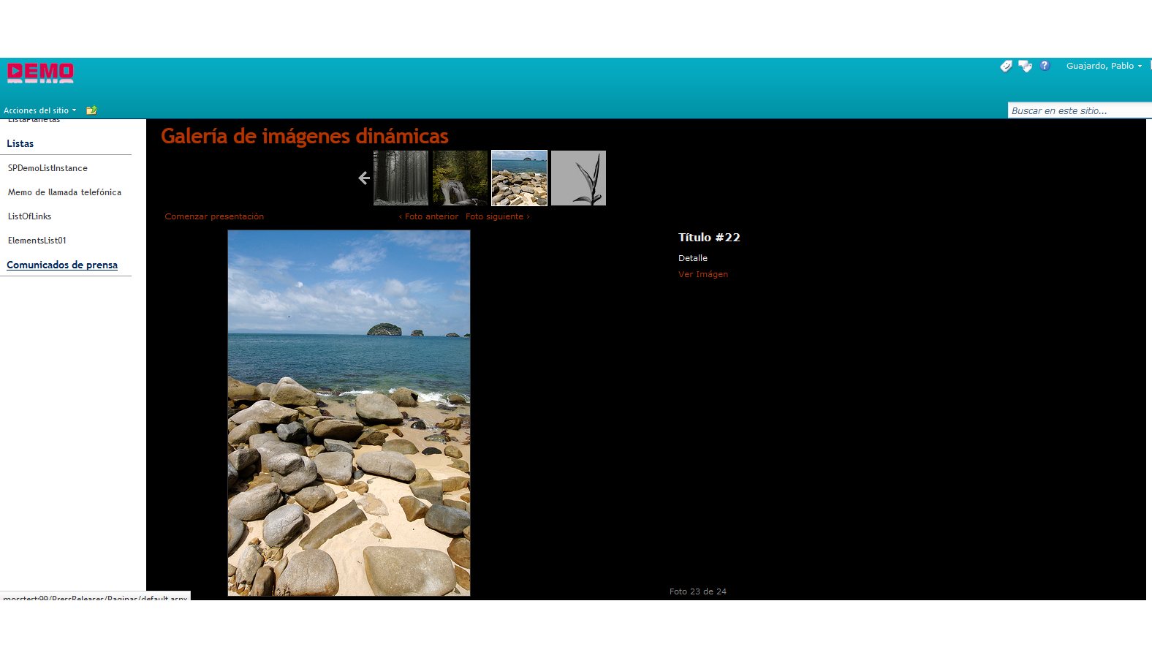This screenshot has height=658, width=1152.
Task: Click Foto anterior link
Action: 428,216
